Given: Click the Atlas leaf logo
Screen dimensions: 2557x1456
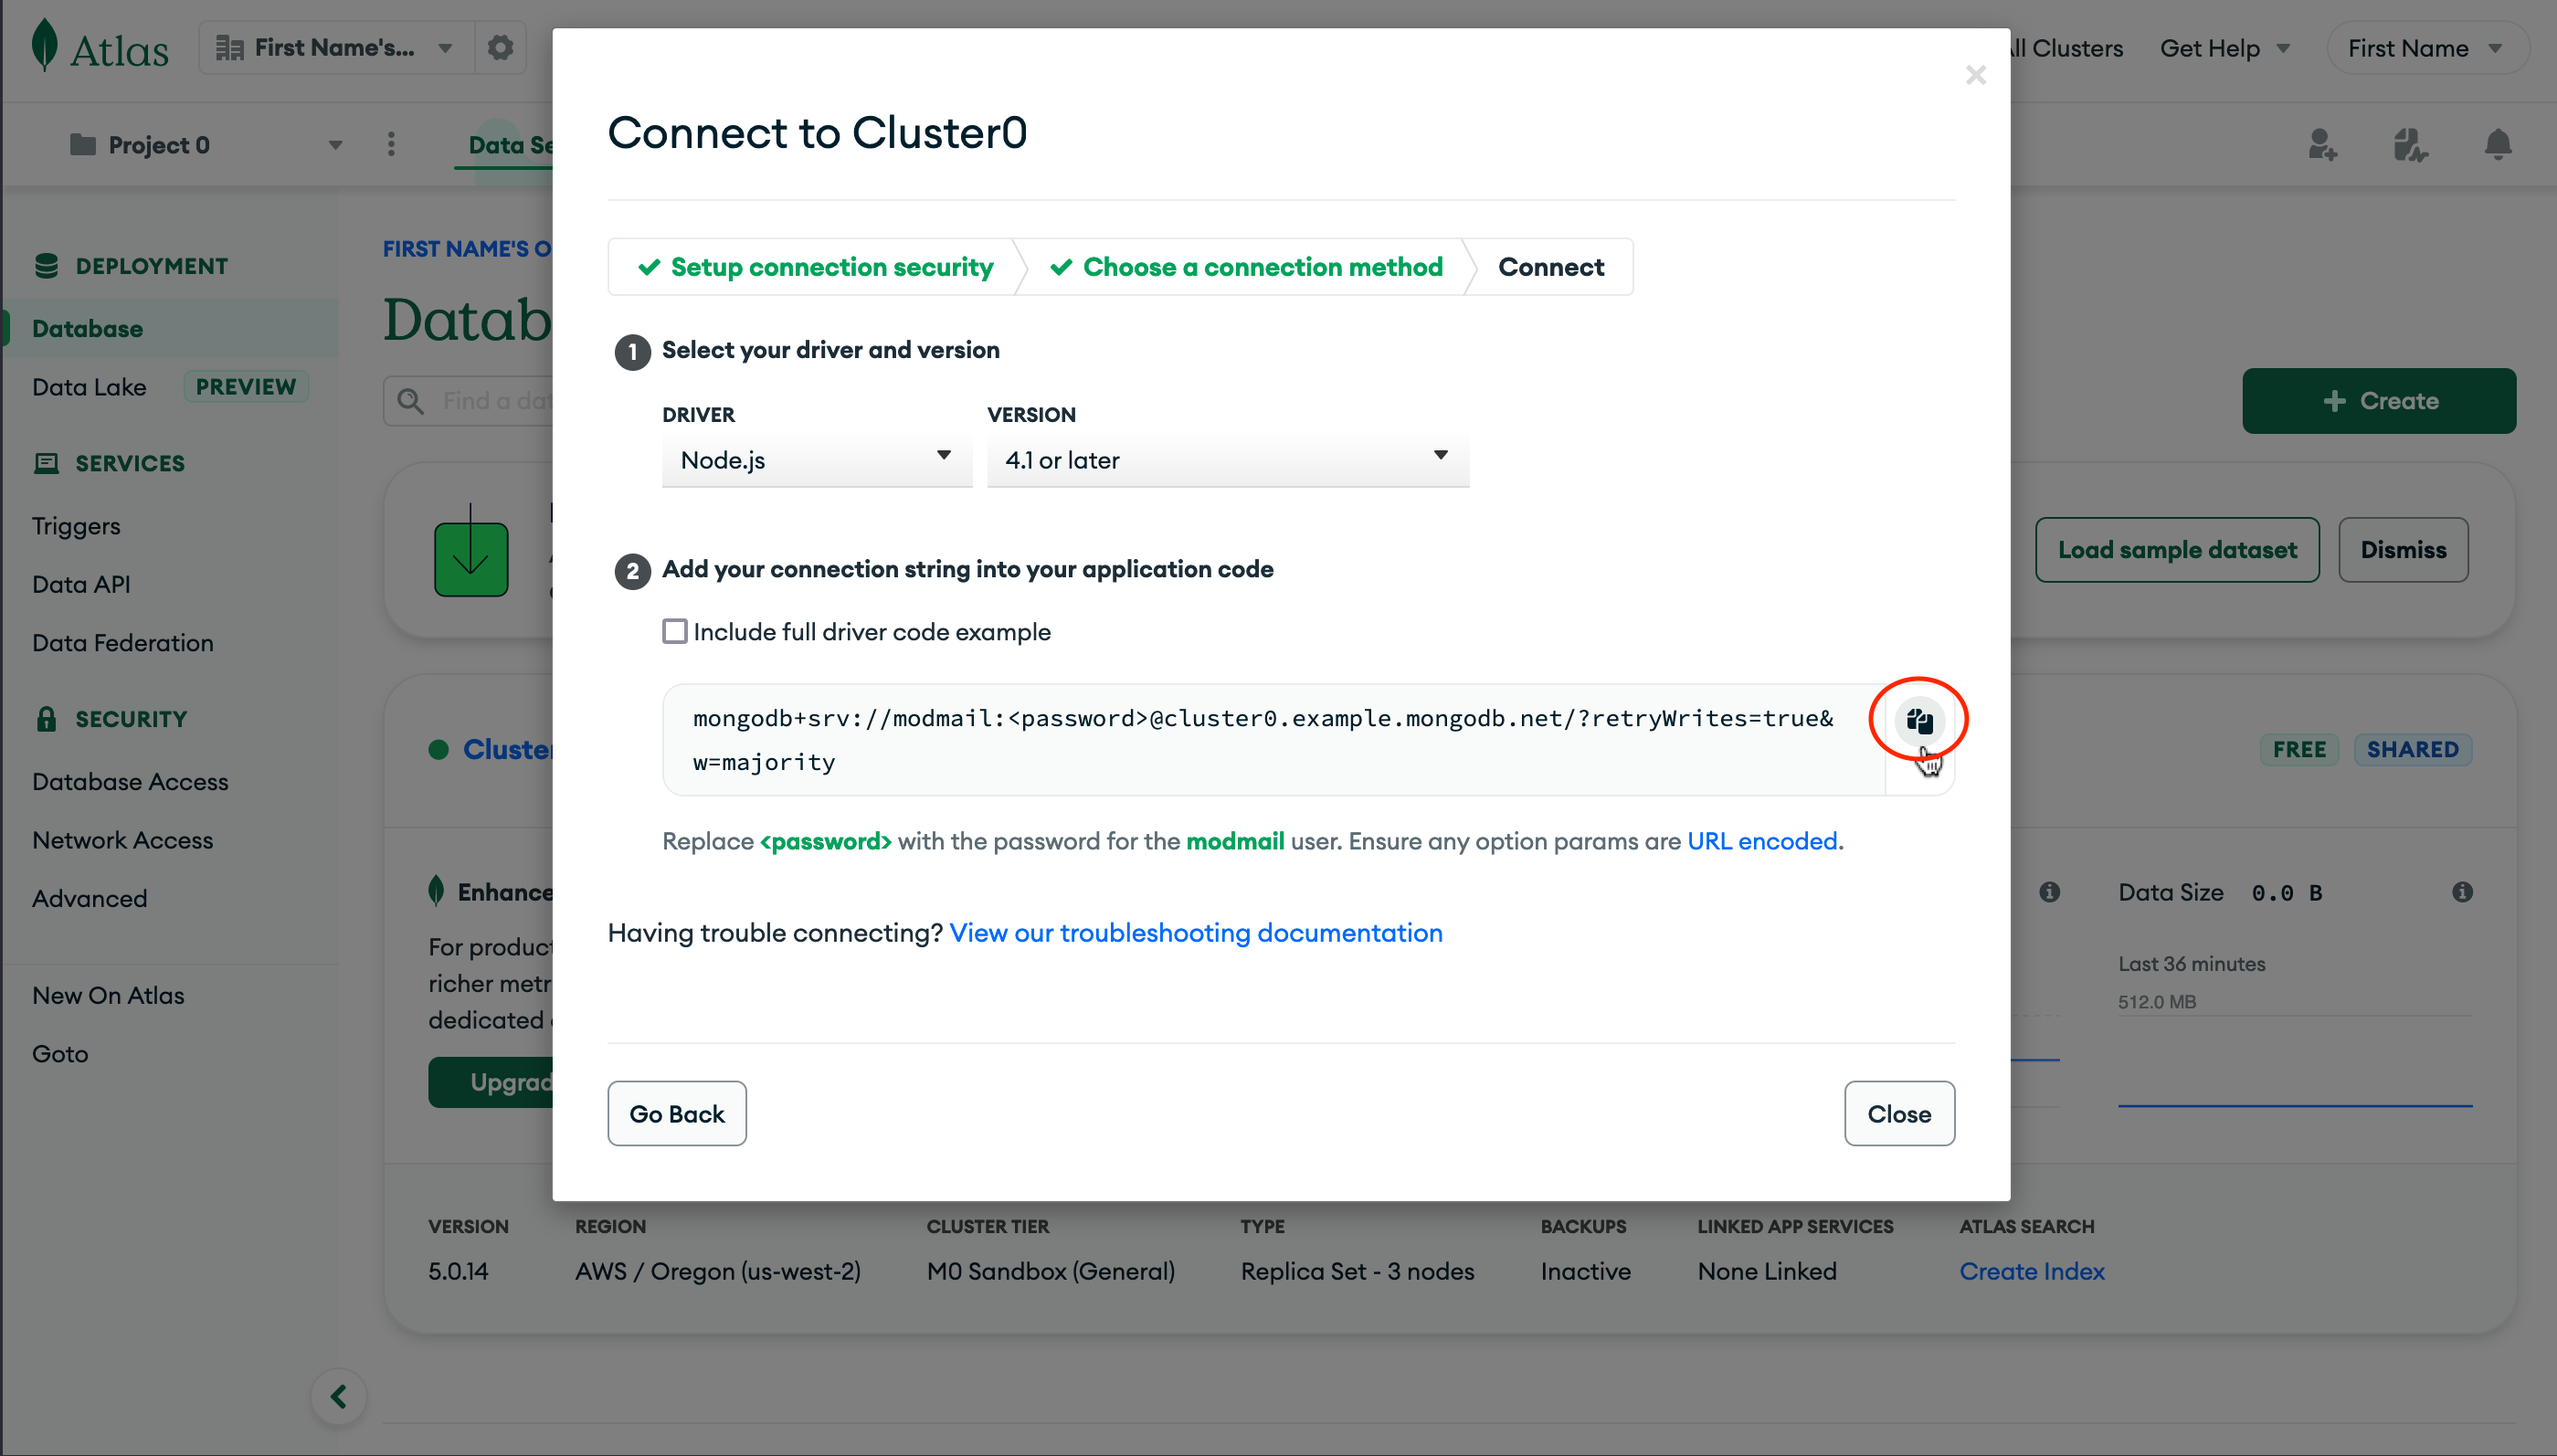Looking at the screenshot, I should click(44, 46).
